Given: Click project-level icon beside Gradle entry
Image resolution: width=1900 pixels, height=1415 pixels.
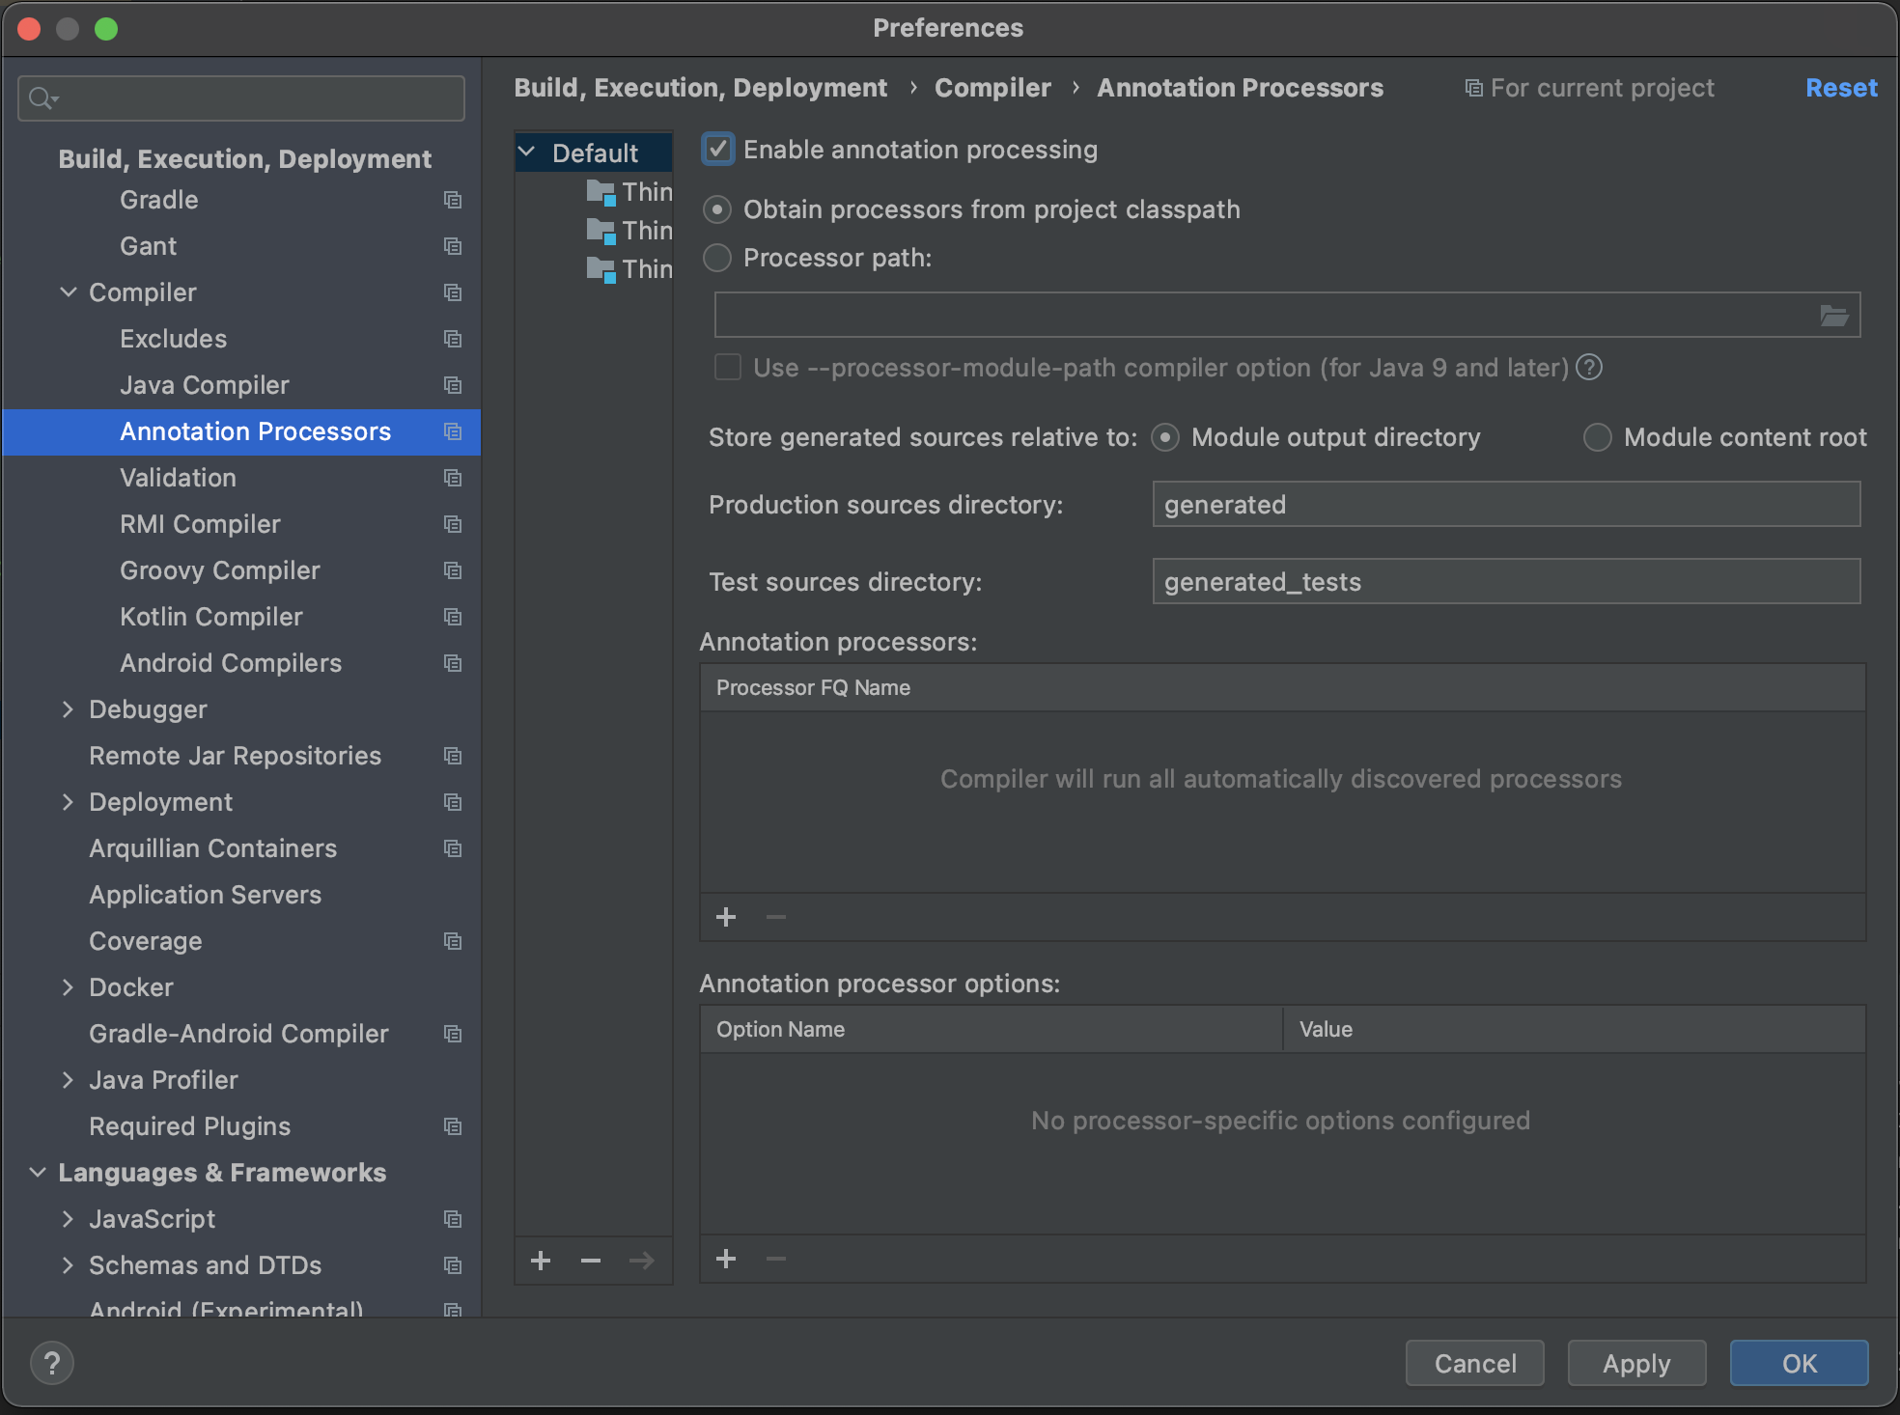Looking at the screenshot, I should coord(452,200).
